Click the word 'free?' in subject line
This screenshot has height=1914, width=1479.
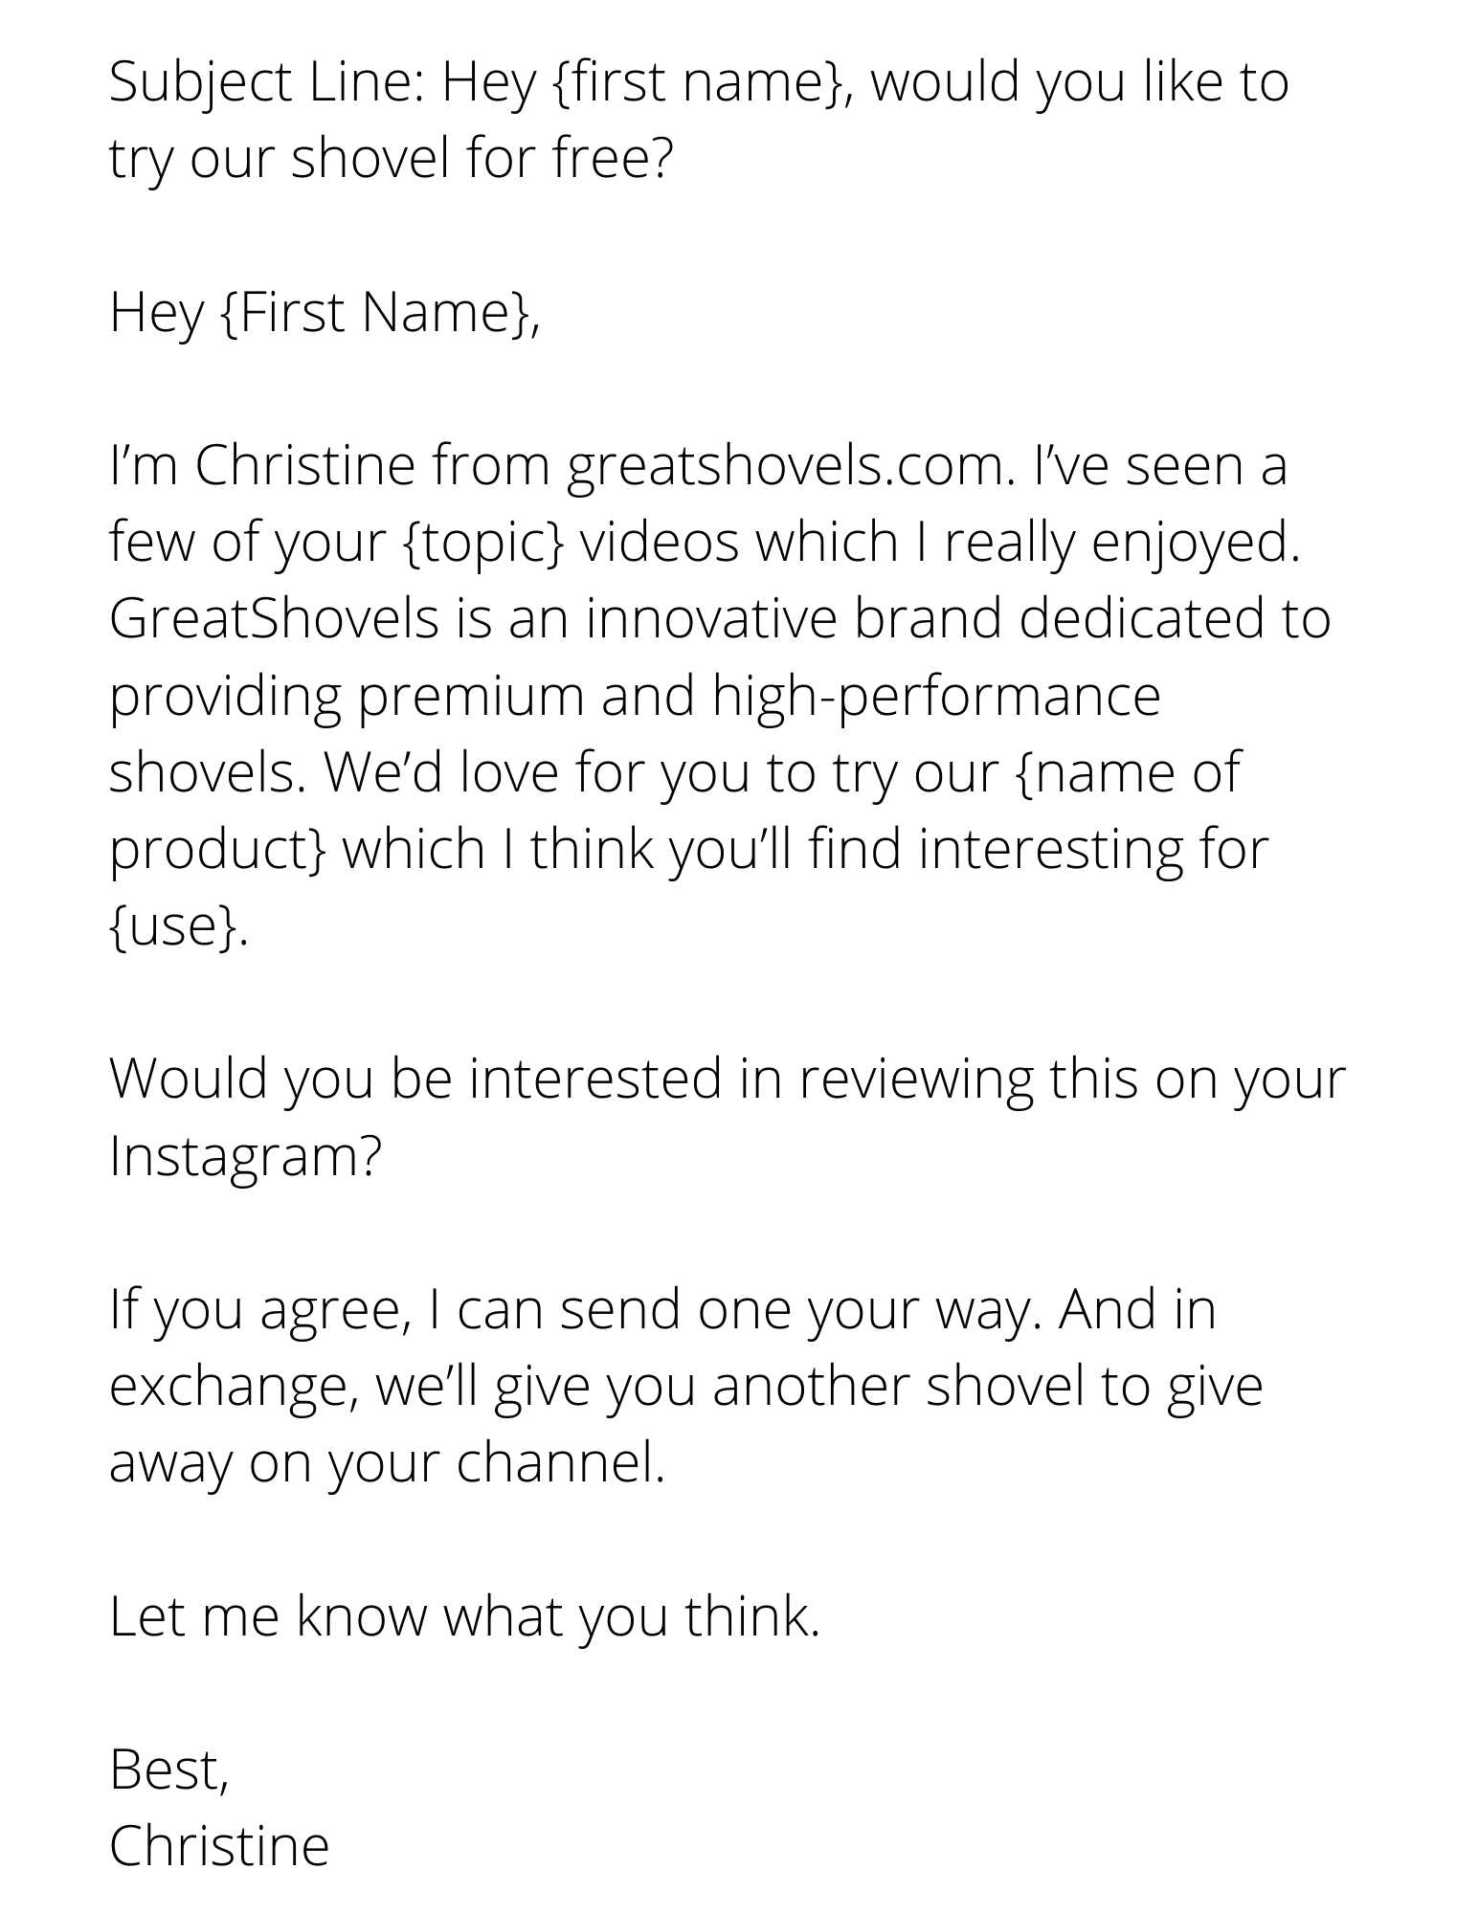(x=613, y=159)
